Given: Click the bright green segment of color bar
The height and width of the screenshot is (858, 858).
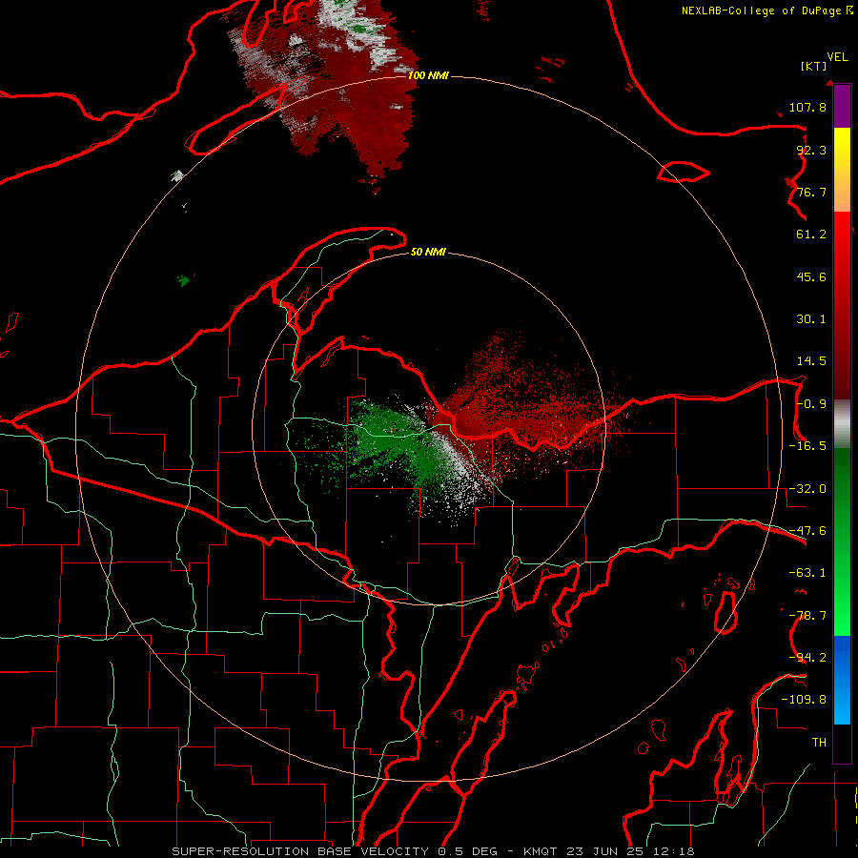Looking at the screenshot, I should [842, 541].
